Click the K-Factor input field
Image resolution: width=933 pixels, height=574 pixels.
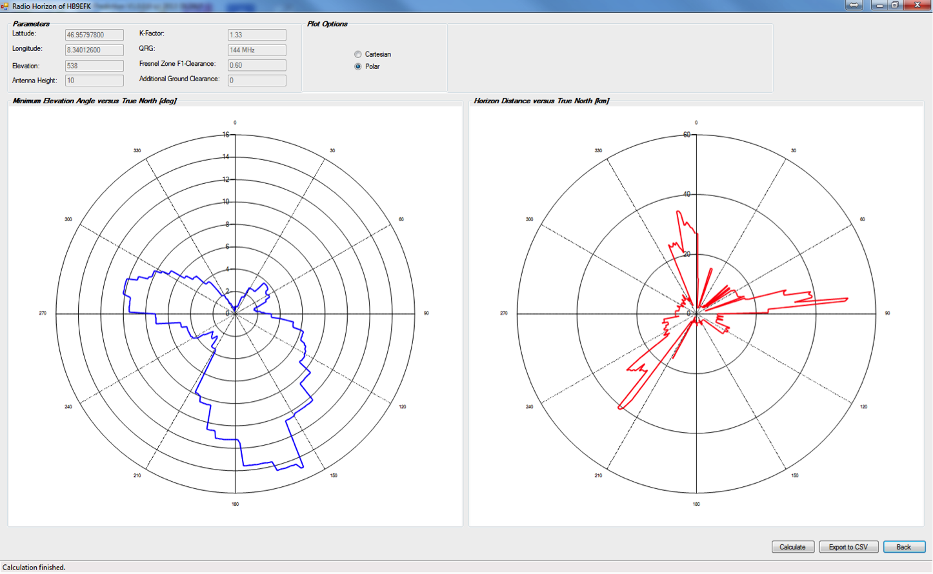pos(257,35)
